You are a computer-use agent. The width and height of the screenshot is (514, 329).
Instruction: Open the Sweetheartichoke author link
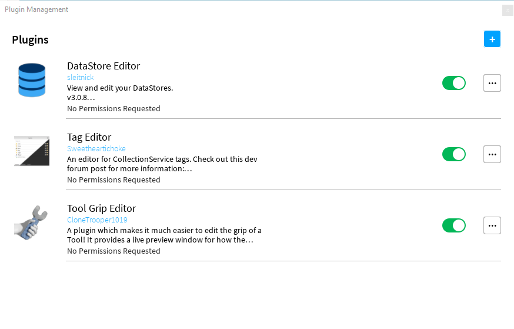pyautogui.click(x=96, y=148)
